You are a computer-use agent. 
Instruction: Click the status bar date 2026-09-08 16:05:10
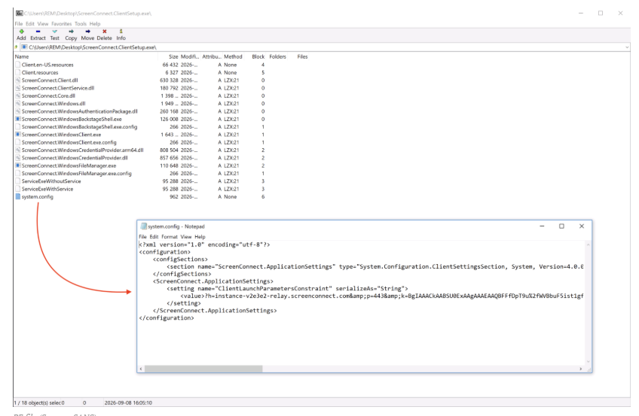[x=128, y=403]
